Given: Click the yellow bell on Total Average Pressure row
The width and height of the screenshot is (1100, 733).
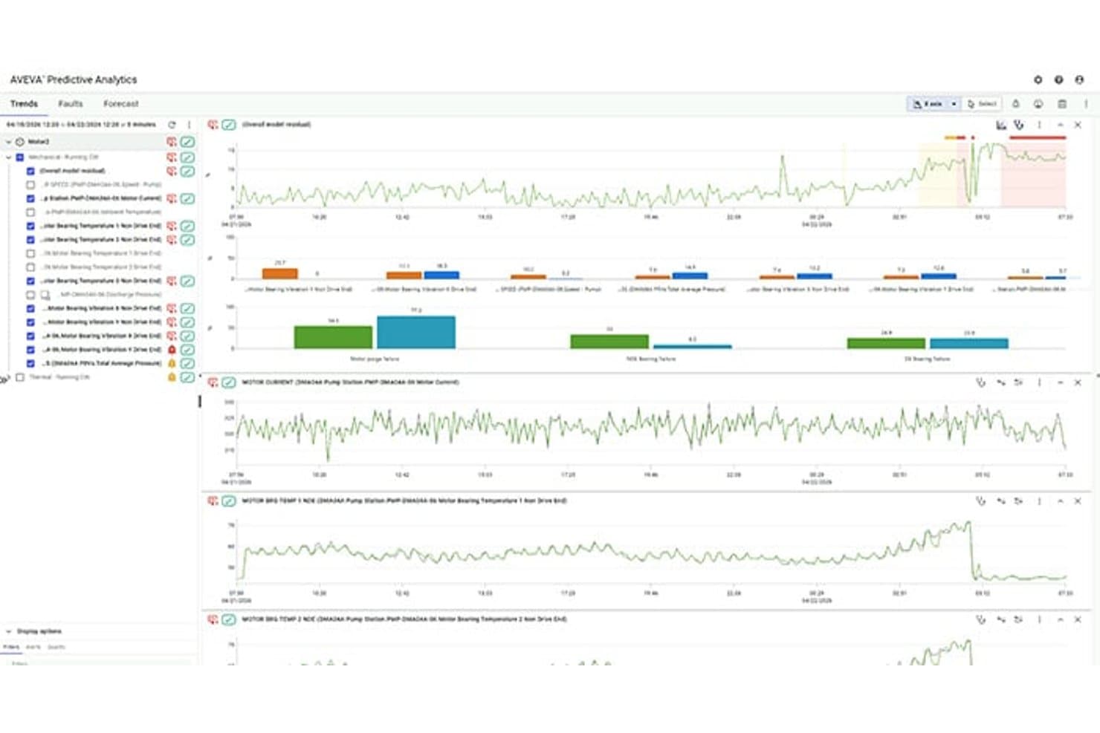Looking at the screenshot, I should [x=172, y=363].
